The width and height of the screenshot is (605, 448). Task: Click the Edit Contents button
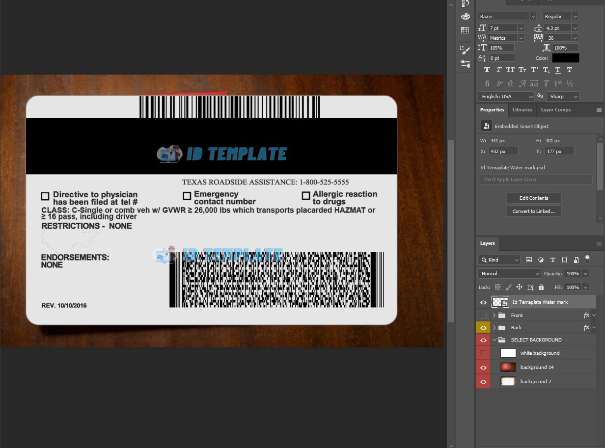534,198
